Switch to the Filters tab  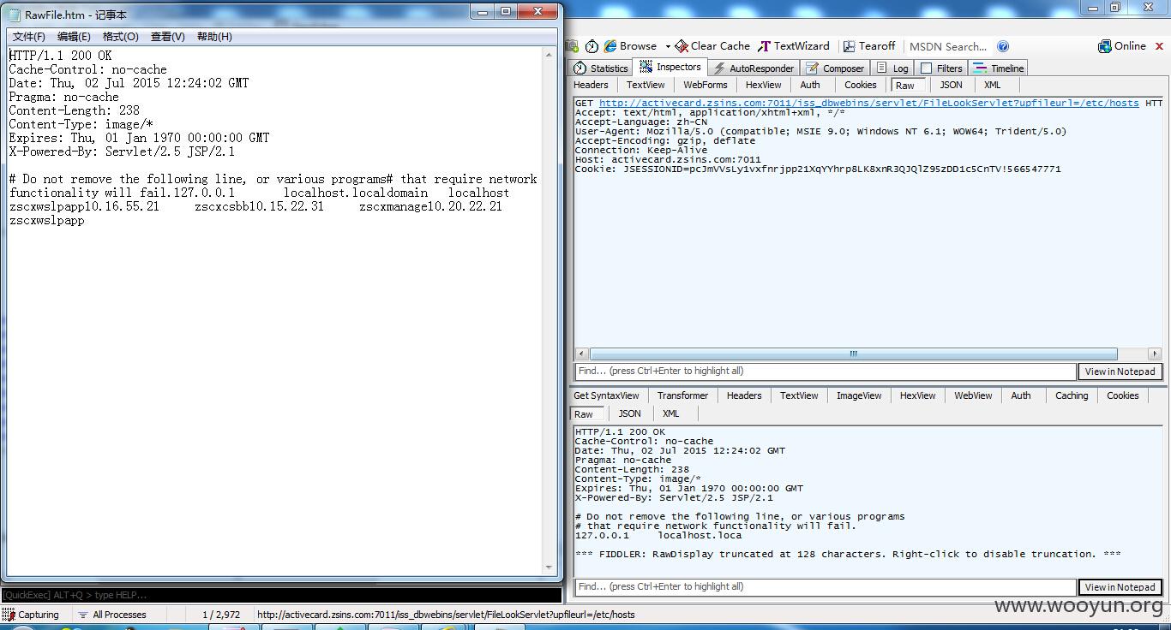pos(941,68)
